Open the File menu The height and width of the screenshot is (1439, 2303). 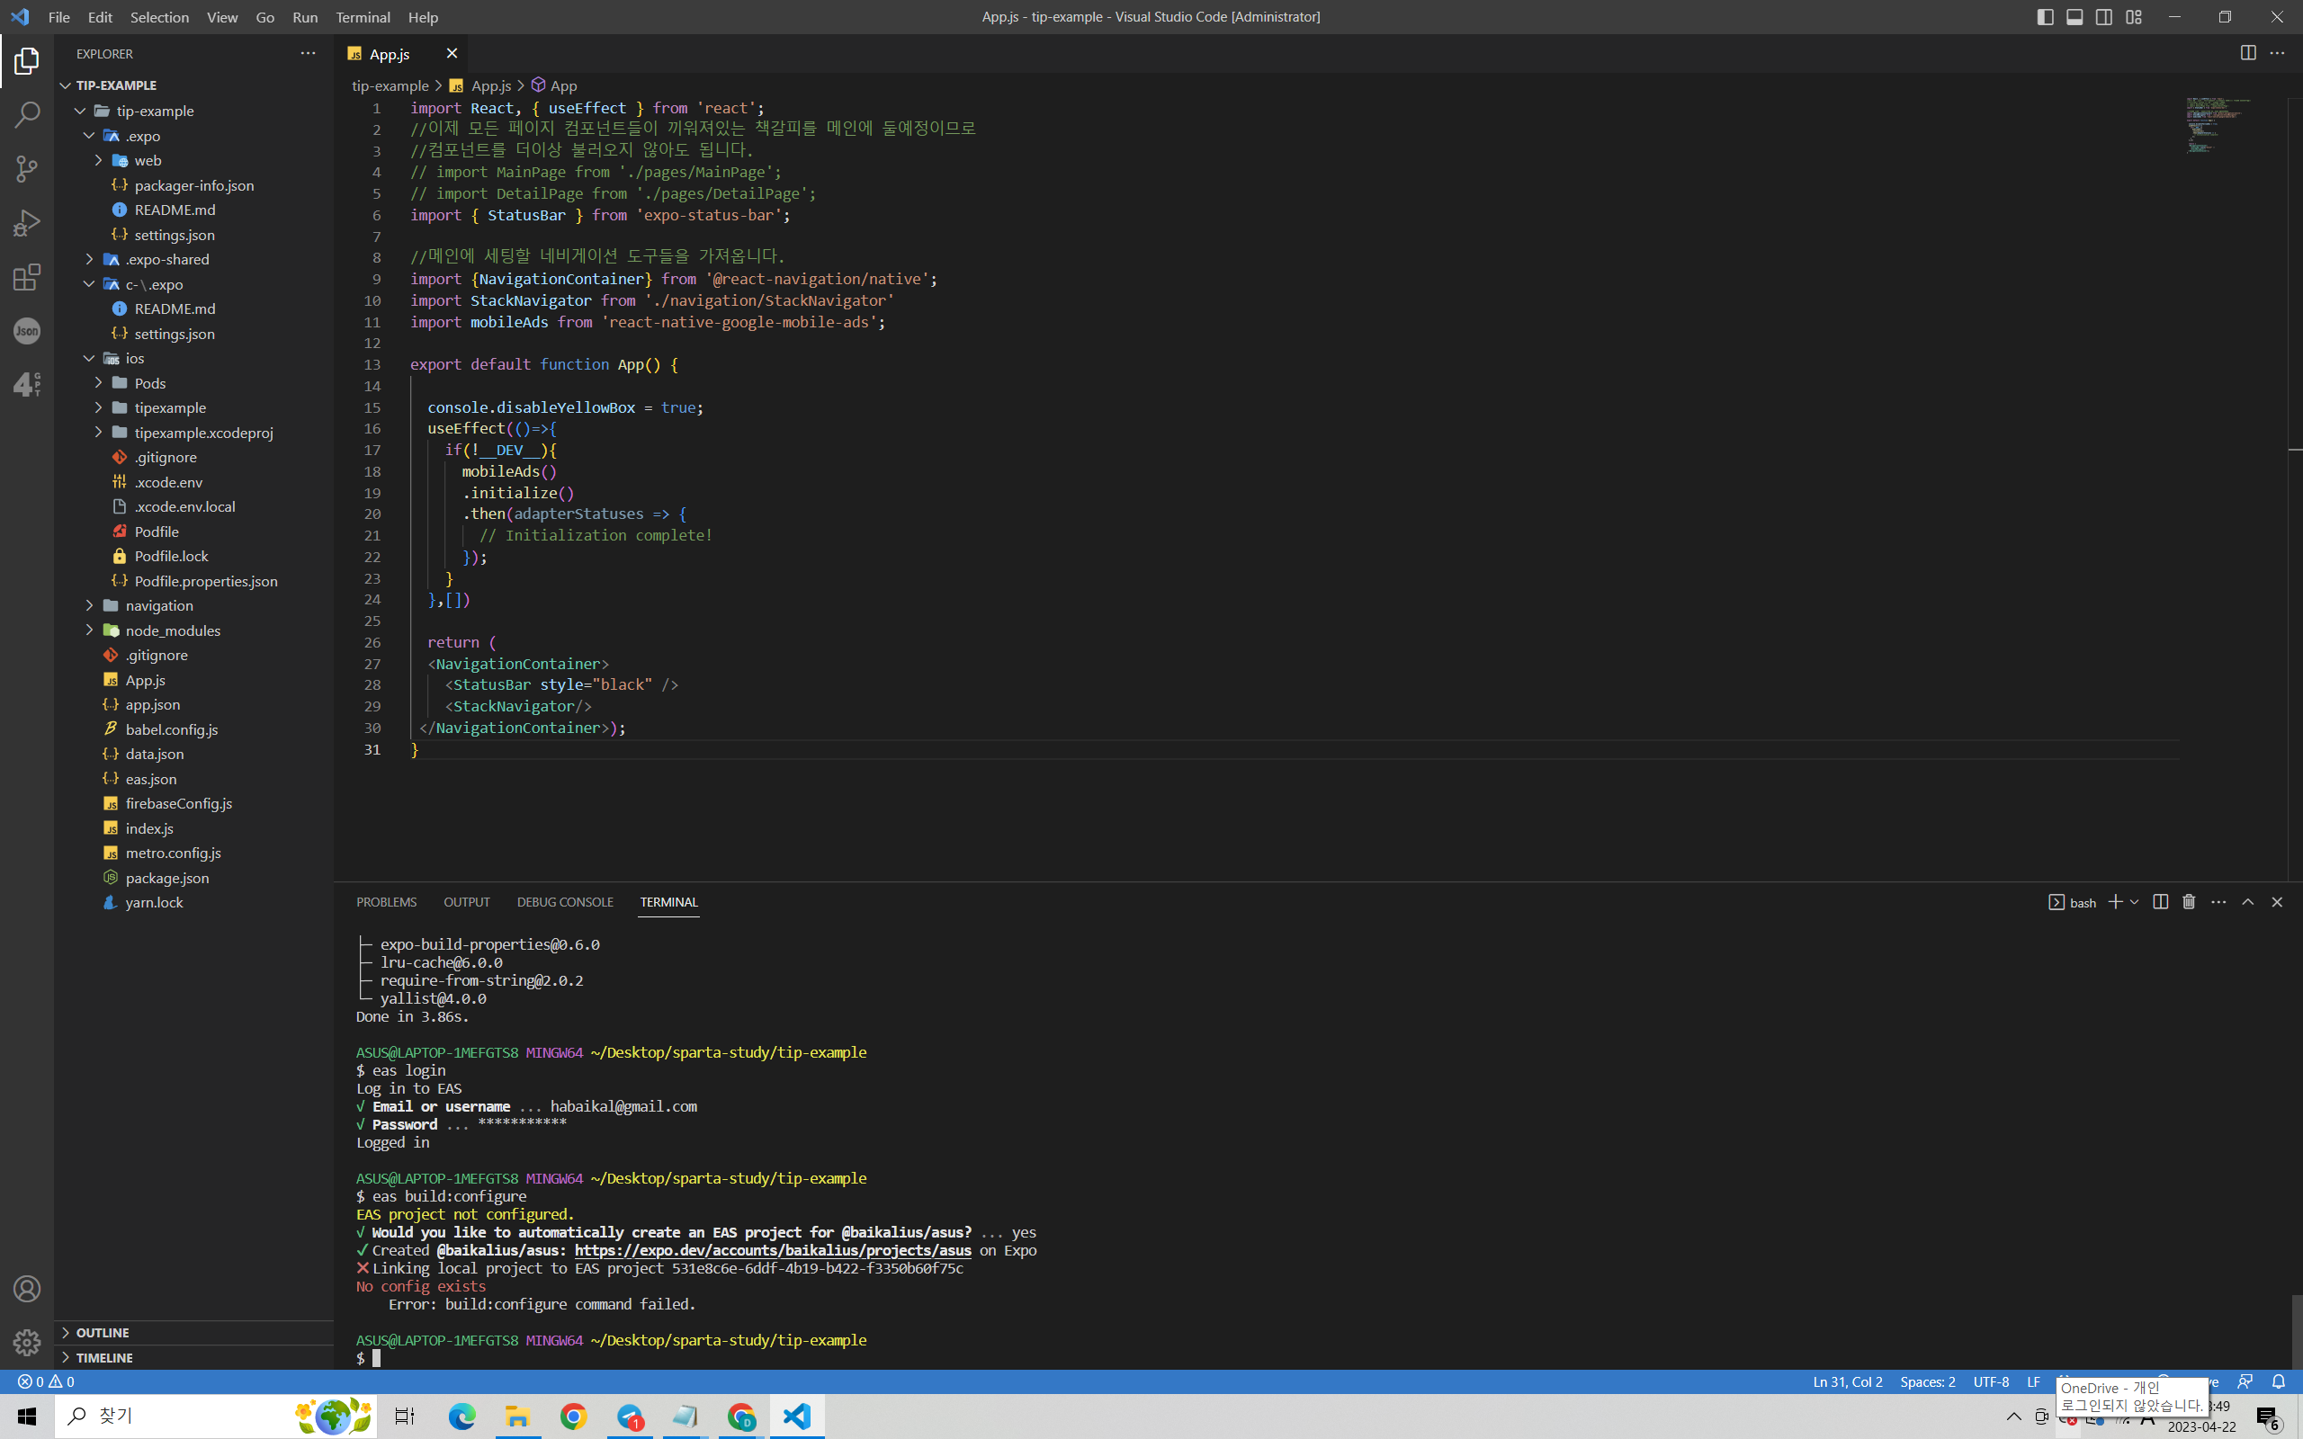tap(59, 17)
